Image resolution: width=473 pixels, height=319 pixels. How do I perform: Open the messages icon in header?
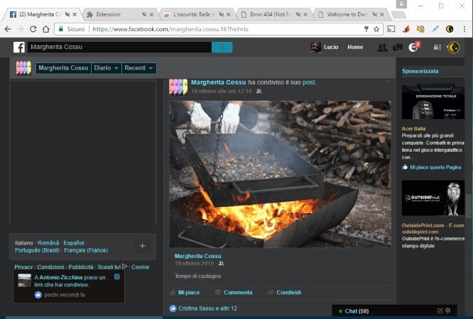pyautogui.click(x=398, y=47)
